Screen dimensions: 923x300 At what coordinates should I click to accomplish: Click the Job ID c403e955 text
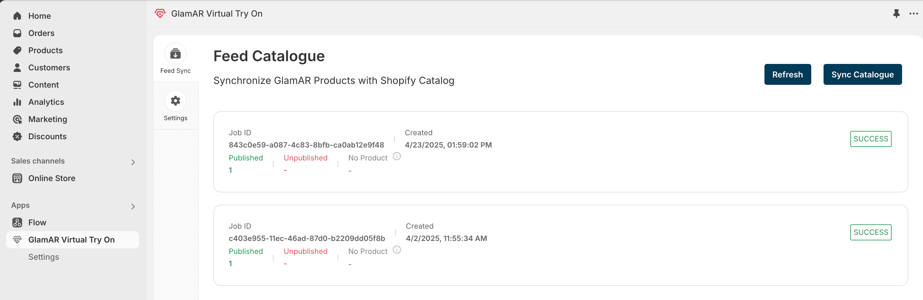(x=307, y=239)
